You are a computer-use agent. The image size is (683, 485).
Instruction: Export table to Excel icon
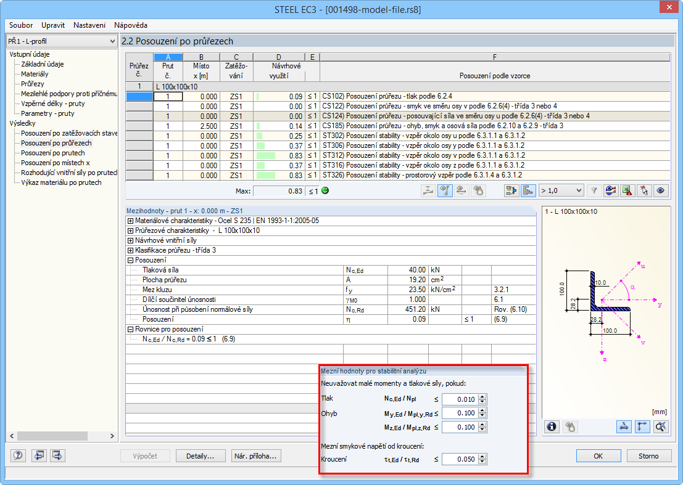pos(627,190)
